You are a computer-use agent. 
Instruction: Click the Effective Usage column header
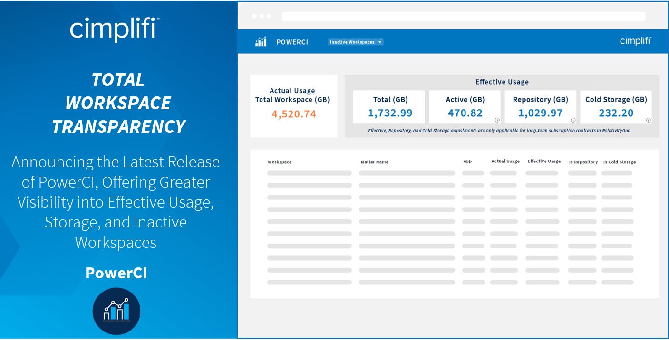tap(544, 161)
